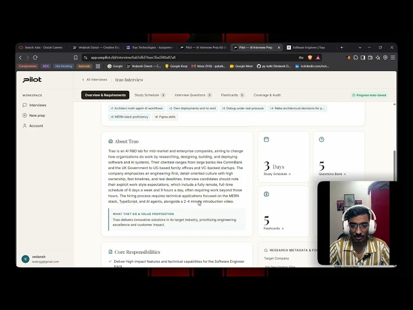
Task: Click the browser forward arrow
Action: coord(28,57)
